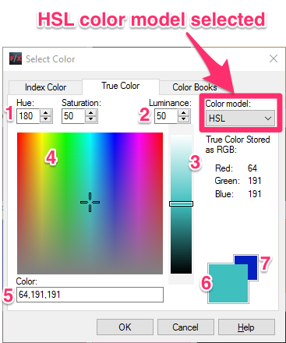This screenshot has height=343, width=286.
Task: Click the F/X icon in the title bar
Action: (x=16, y=58)
